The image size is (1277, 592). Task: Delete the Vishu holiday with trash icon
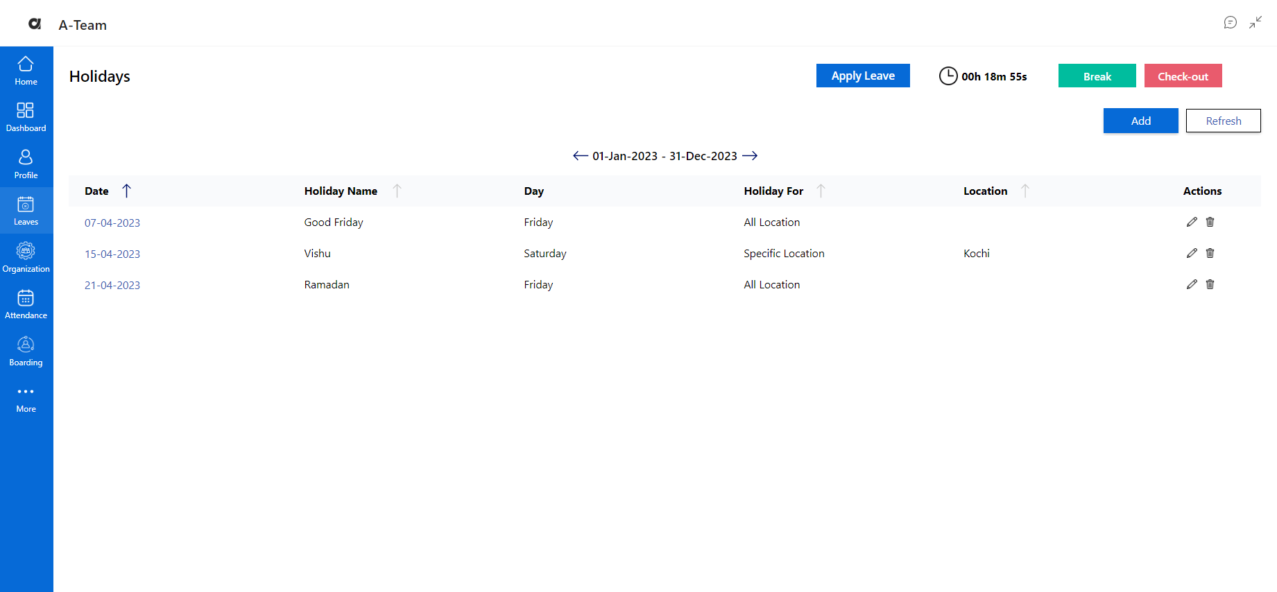pyautogui.click(x=1210, y=253)
